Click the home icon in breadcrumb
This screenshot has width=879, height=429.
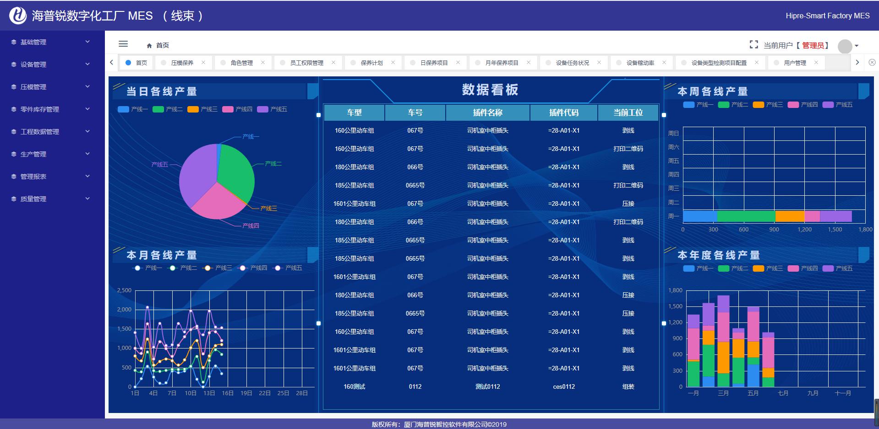[149, 45]
